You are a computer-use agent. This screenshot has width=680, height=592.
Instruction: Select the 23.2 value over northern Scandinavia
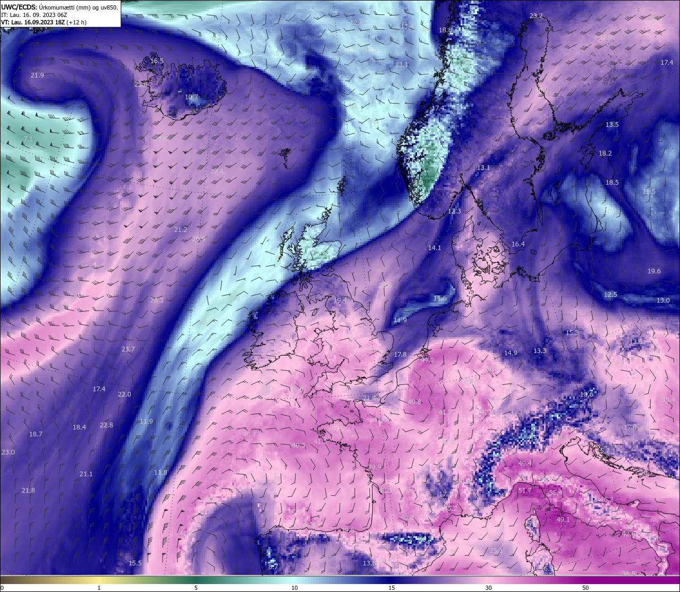[537, 16]
